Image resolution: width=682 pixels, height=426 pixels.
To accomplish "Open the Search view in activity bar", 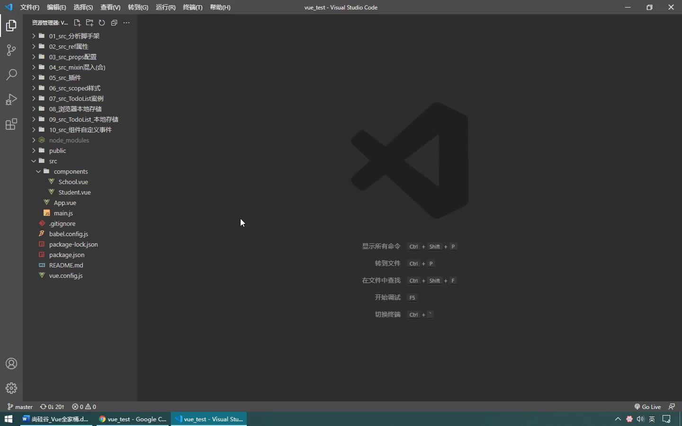I will [11, 75].
